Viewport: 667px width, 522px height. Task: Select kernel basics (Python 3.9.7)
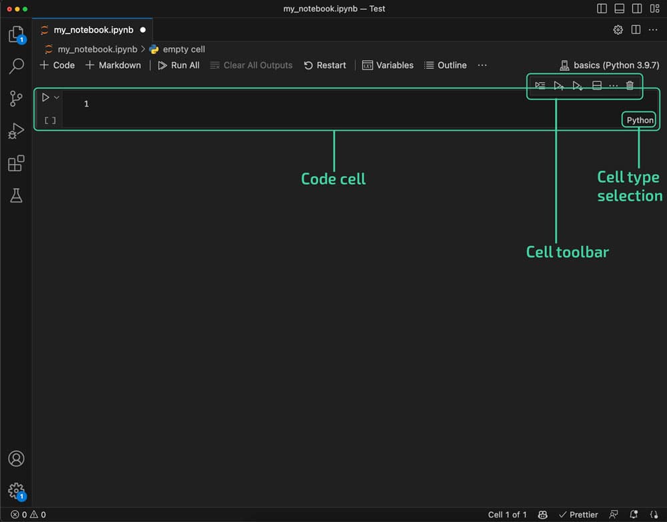[609, 65]
